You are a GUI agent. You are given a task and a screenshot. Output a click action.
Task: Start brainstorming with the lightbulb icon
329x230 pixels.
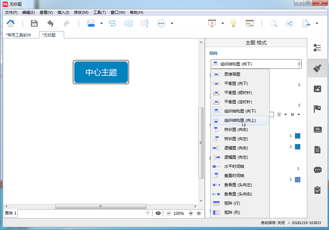pos(233,23)
